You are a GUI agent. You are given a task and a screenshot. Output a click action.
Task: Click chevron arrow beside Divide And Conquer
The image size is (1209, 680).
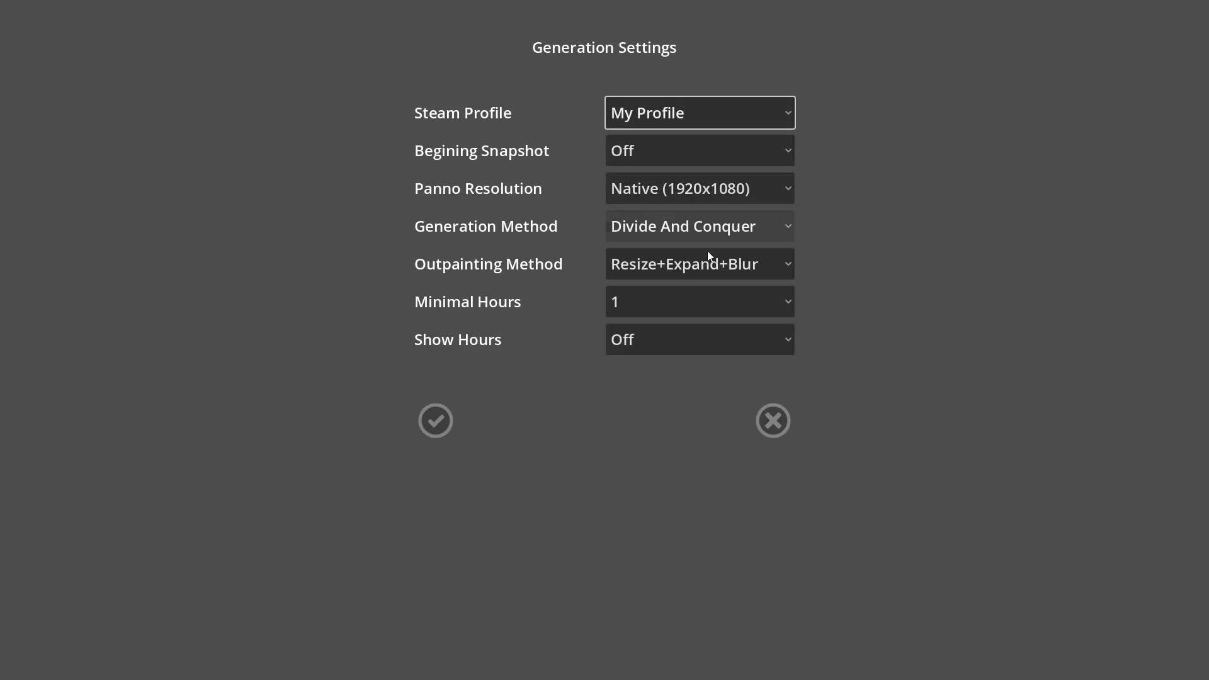pos(788,226)
